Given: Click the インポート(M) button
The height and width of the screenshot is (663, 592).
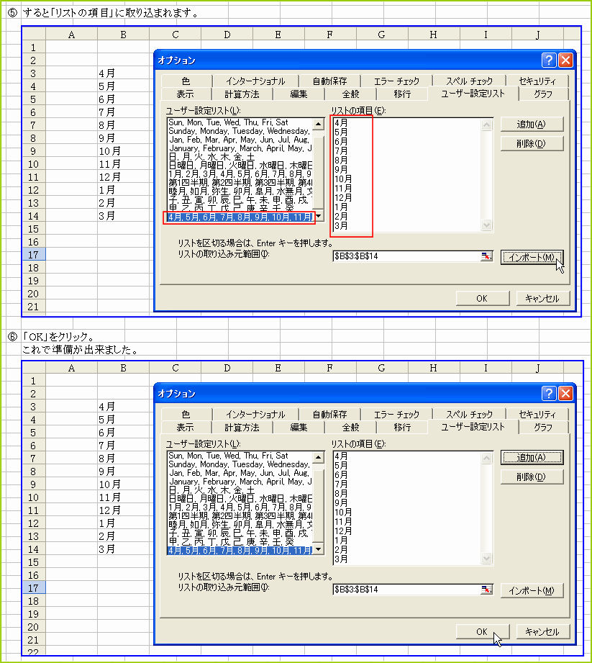Looking at the screenshot, I should [532, 257].
